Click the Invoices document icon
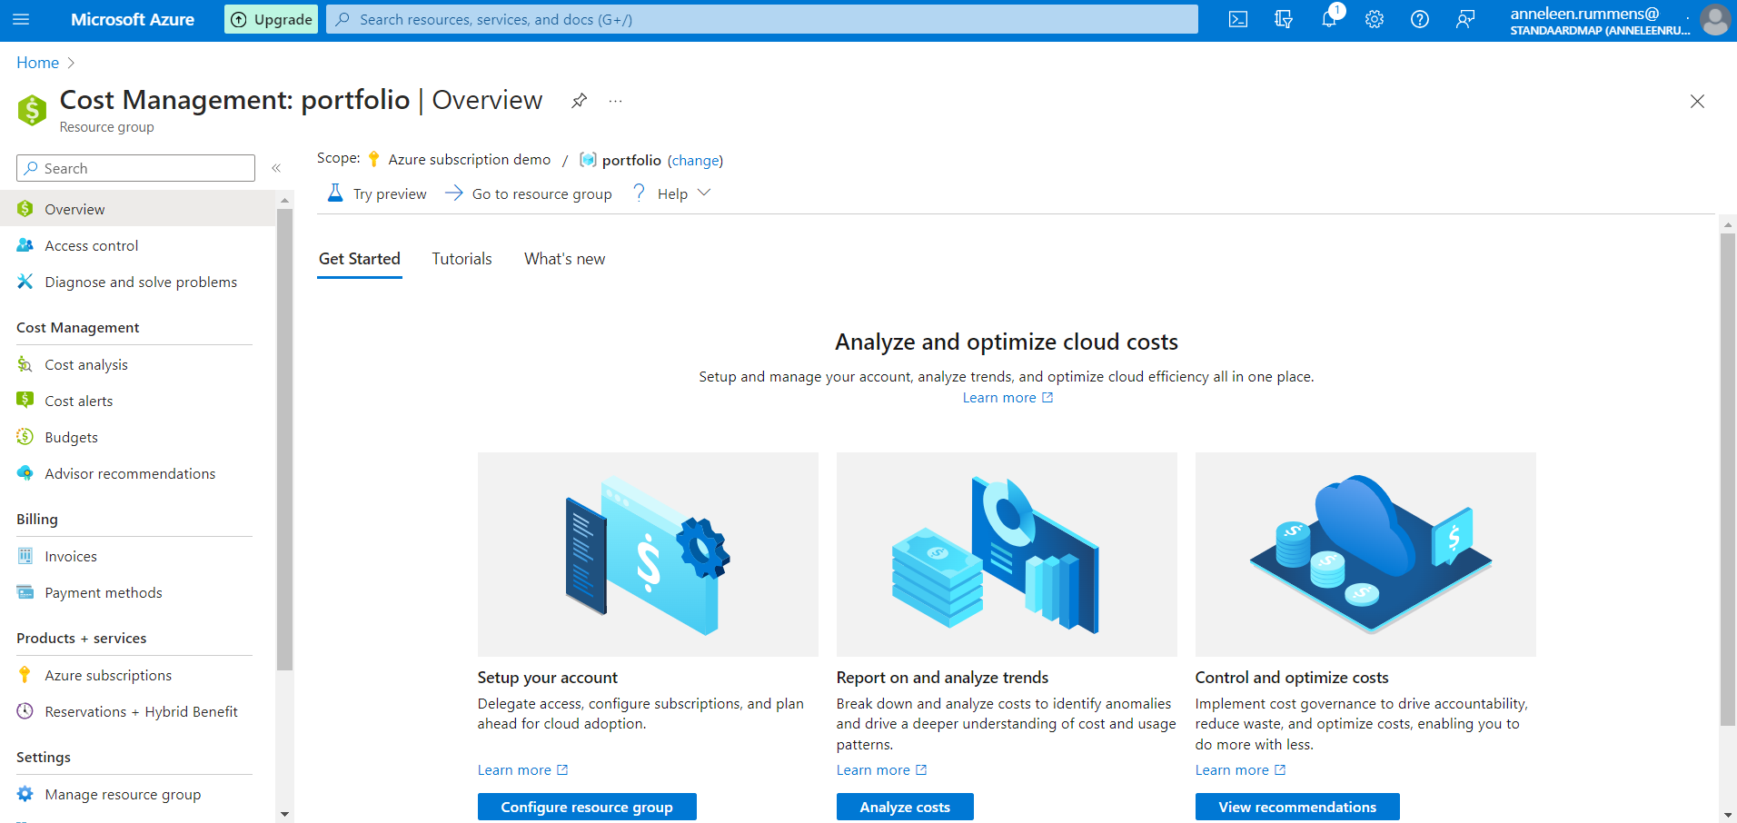The width and height of the screenshot is (1737, 823). click(x=25, y=556)
